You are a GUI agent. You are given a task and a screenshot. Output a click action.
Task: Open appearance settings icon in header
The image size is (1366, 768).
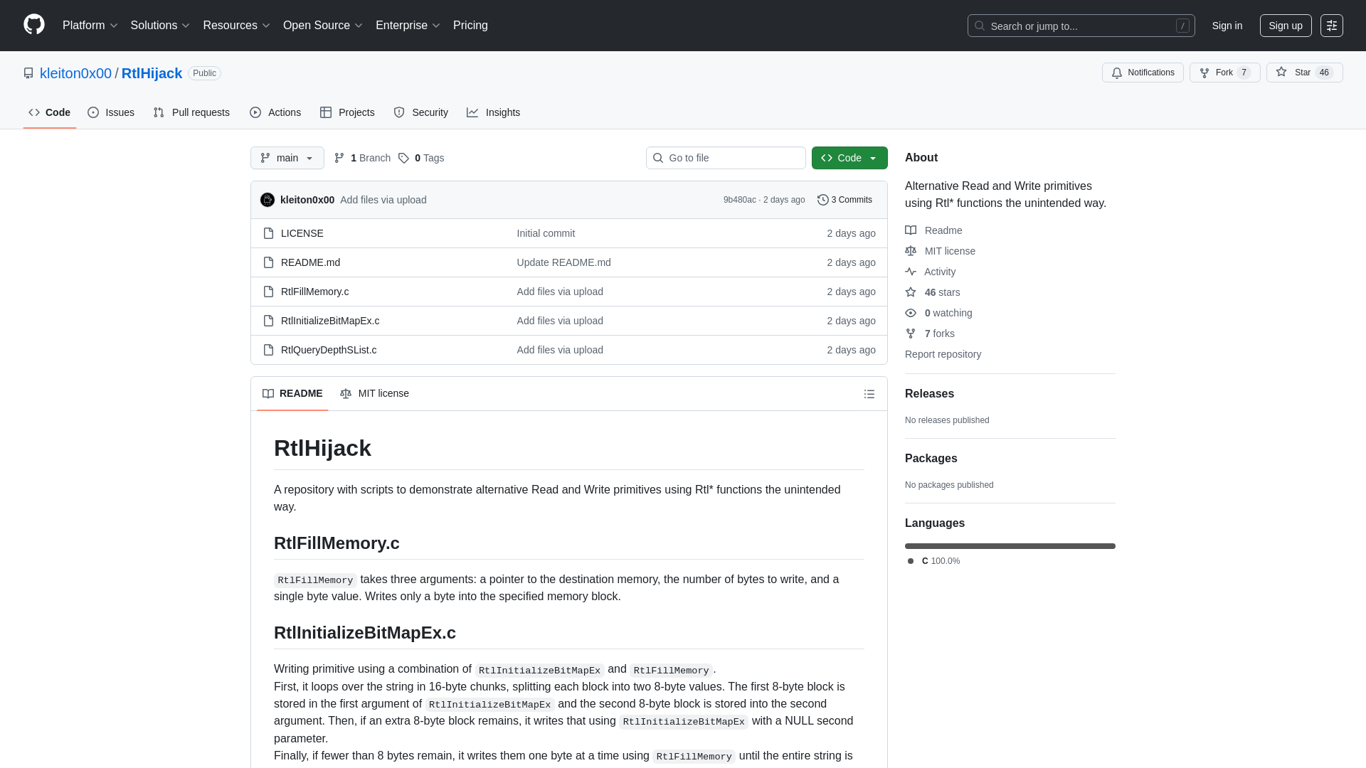point(1331,26)
